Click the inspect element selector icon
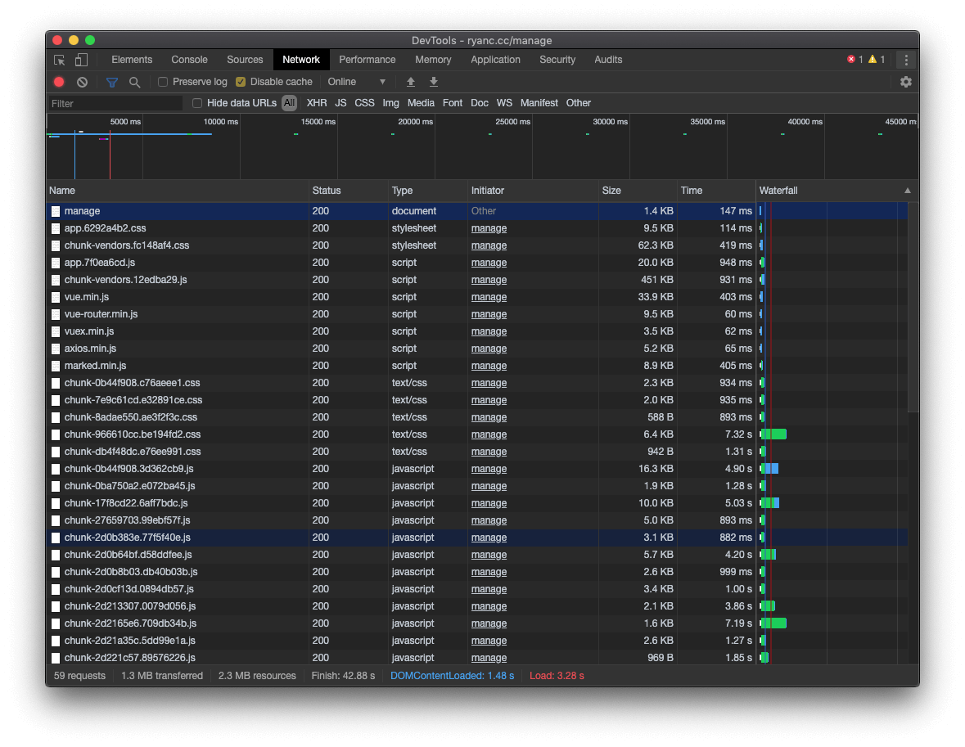965x747 pixels. pyautogui.click(x=60, y=60)
